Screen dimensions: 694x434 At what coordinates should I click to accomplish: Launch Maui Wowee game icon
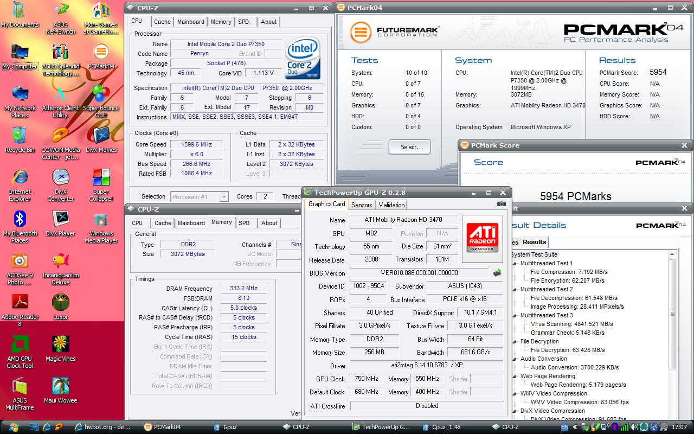[60, 391]
